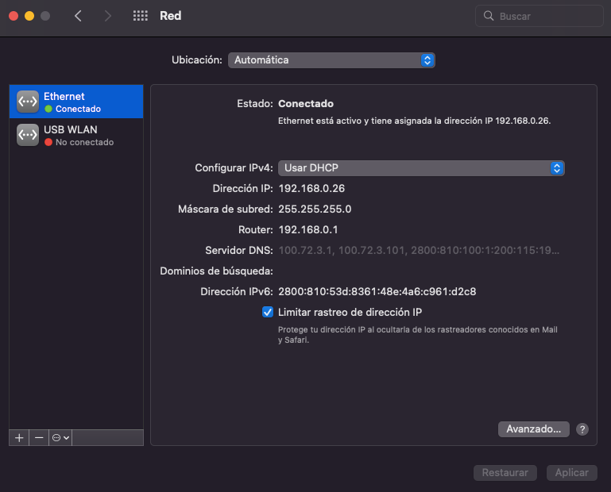The width and height of the screenshot is (611, 492).
Task: Click the yellow minimize window button
Action: tap(29, 16)
